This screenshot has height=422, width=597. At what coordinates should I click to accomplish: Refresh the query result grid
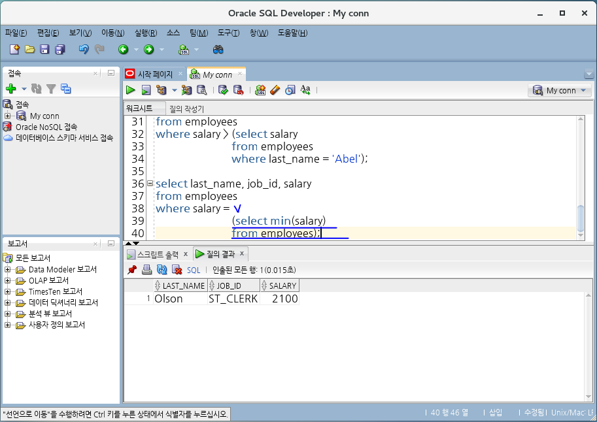162,270
